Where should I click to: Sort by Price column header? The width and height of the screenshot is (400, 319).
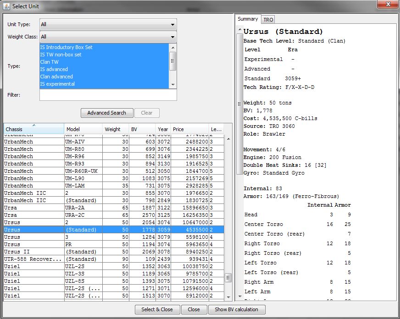tap(189, 129)
